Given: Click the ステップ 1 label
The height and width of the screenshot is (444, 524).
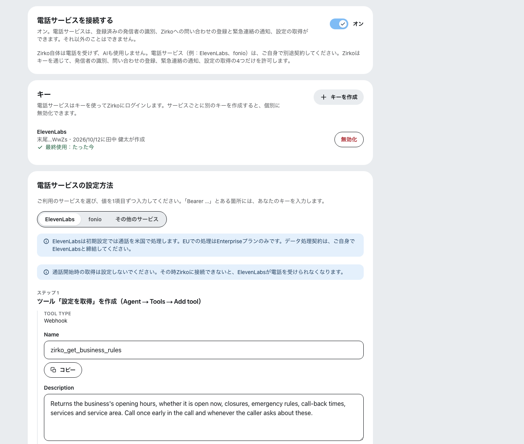Looking at the screenshot, I should [x=48, y=293].
